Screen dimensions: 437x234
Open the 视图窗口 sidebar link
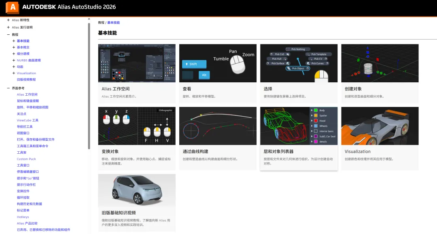[x=23, y=133]
